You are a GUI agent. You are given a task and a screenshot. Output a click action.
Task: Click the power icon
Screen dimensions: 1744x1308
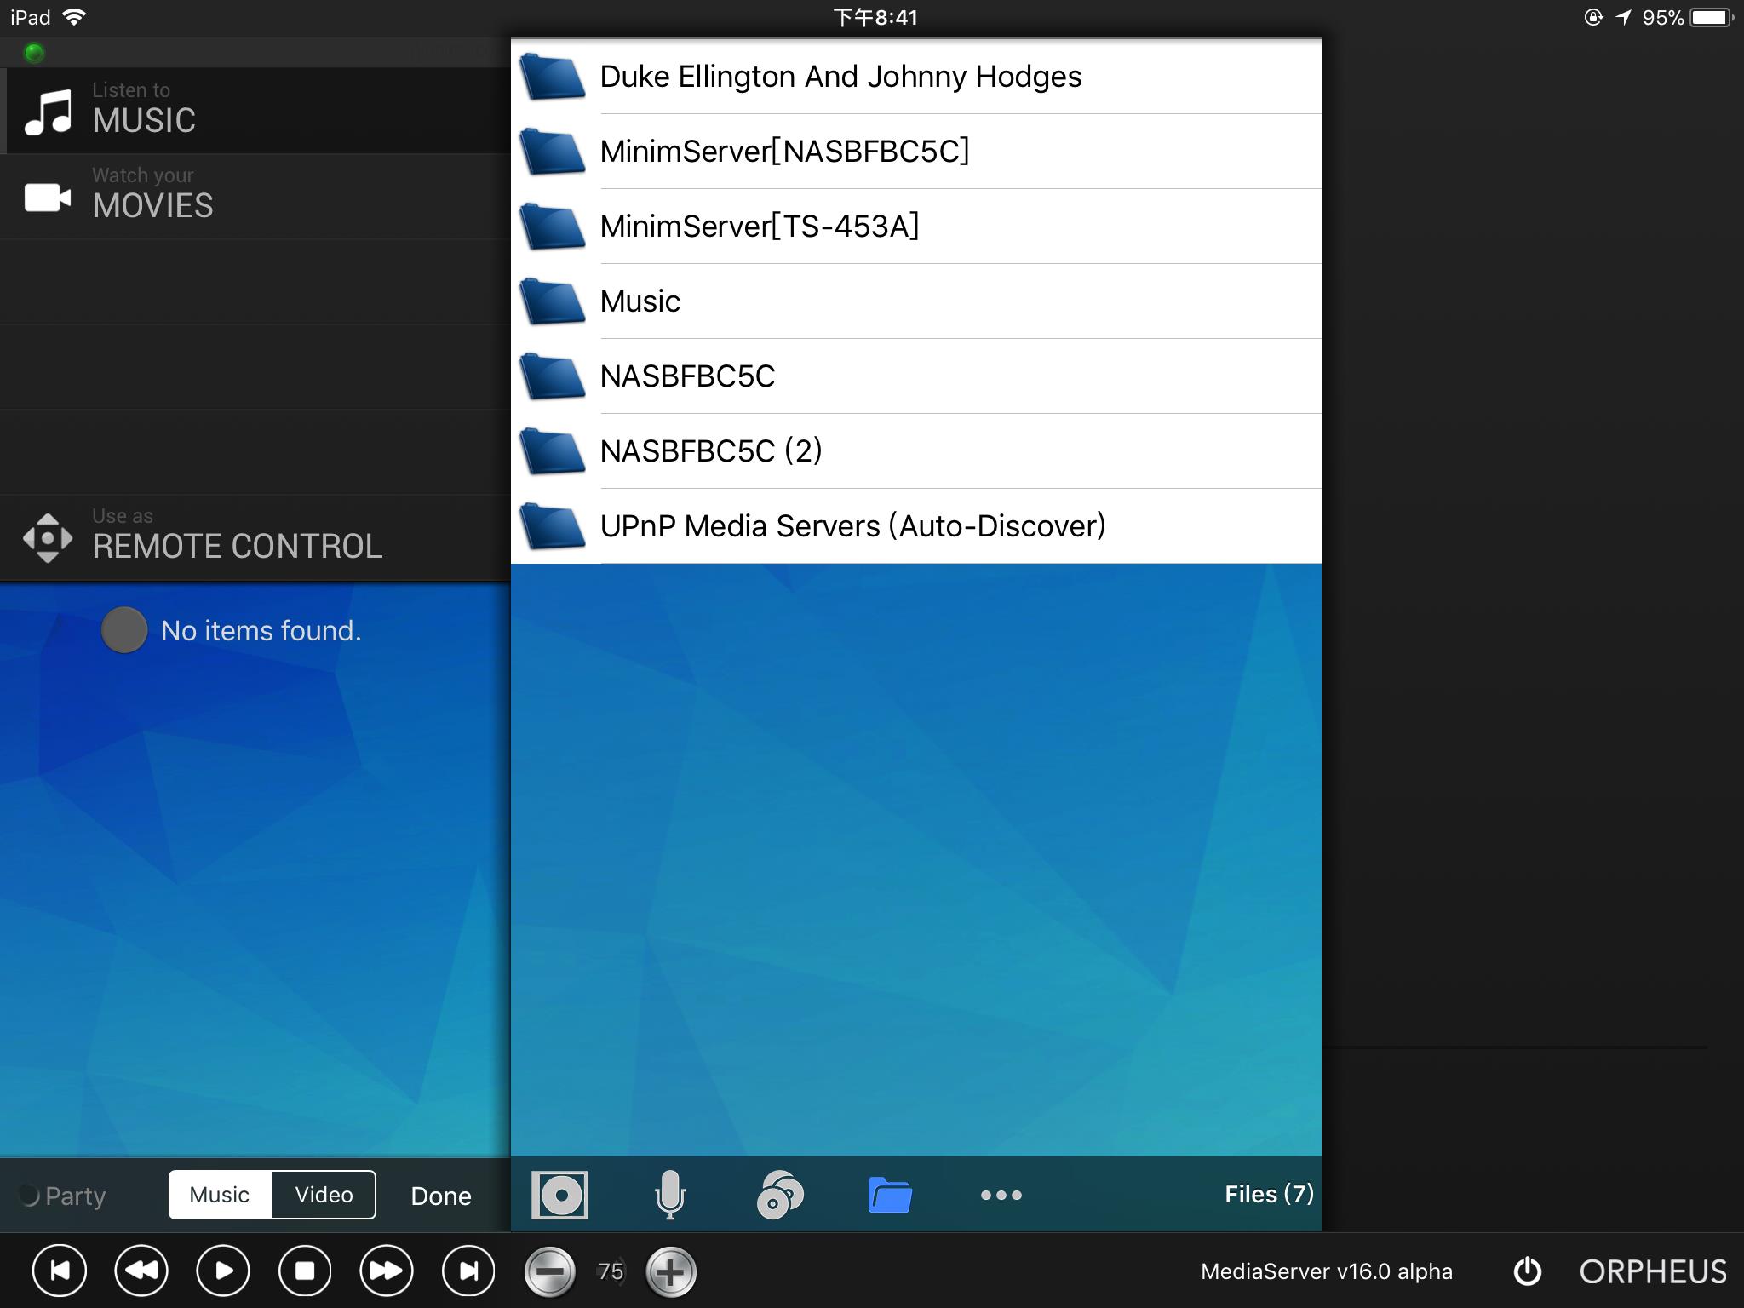coord(1528,1271)
